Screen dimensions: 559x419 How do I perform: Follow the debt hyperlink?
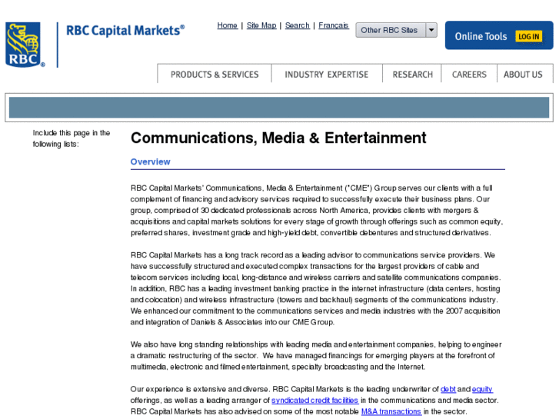pyautogui.click(x=448, y=389)
